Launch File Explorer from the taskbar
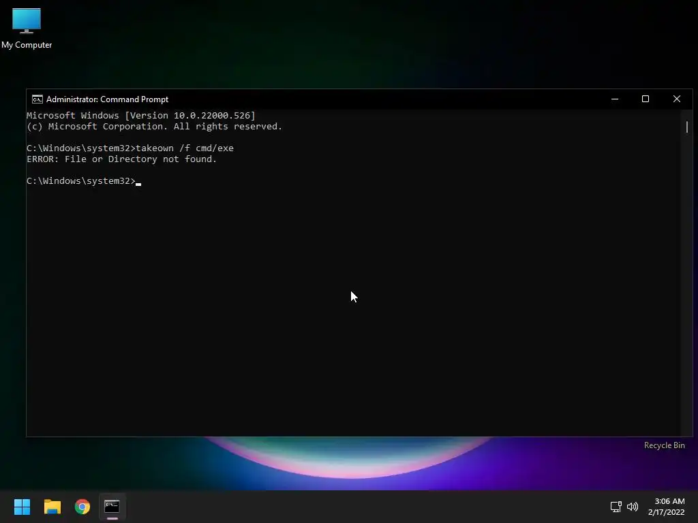Screen dimensions: 698x523 pyautogui.click(x=52, y=507)
